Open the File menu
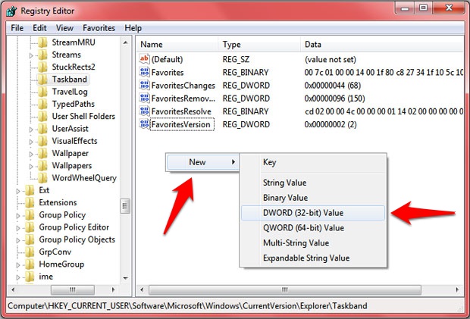Viewport: 470px width, 319px height. [x=17, y=28]
